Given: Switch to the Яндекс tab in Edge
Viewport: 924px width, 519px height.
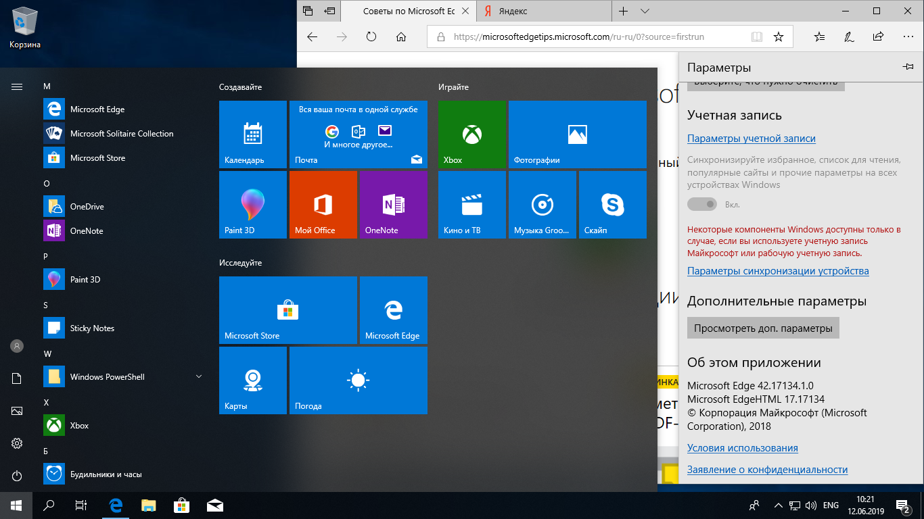Looking at the screenshot, I should (545, 11).
